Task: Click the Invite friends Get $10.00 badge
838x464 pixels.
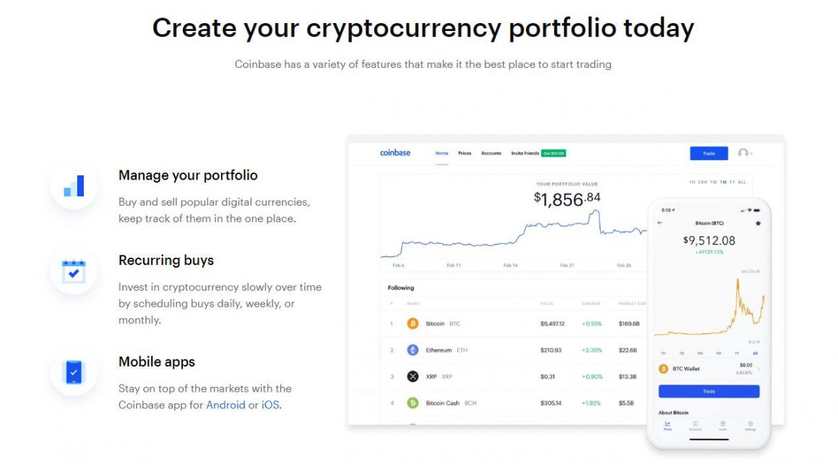Action: click(x=553, y=153)
